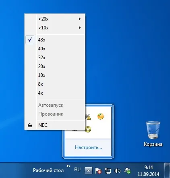Click the Show desktop button strip
Viewport: 170px width, 178px height.
(x=167, y=170)
